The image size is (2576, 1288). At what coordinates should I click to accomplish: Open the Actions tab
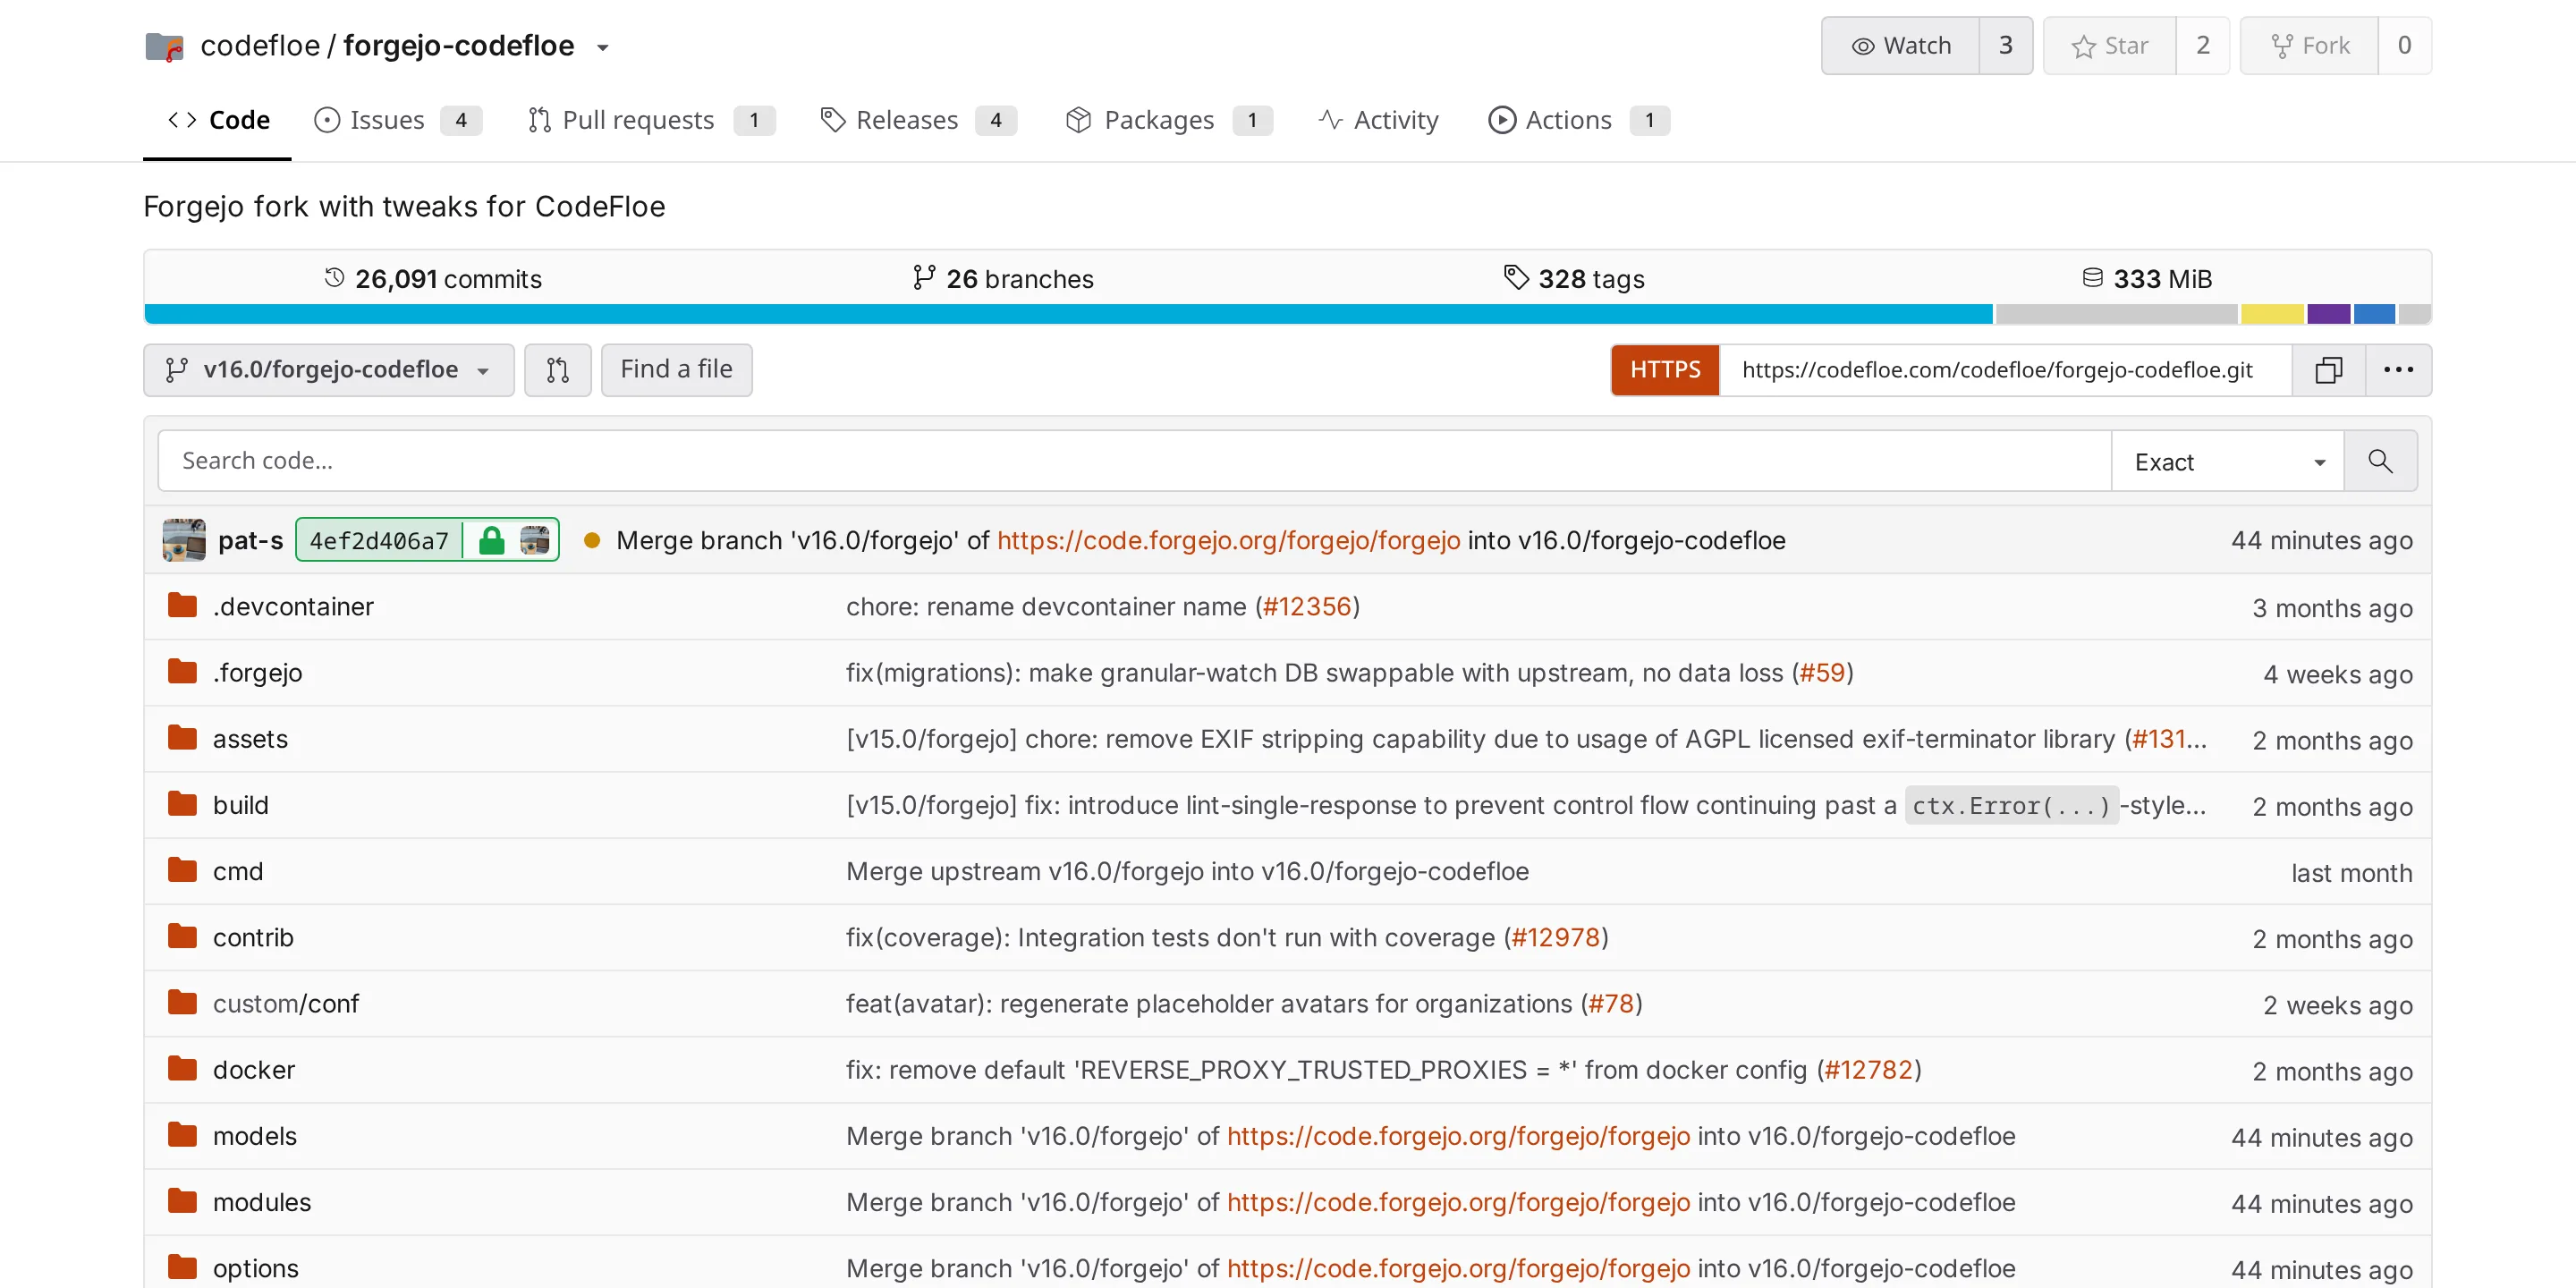pyautogui.click(x=1578, y=120)
